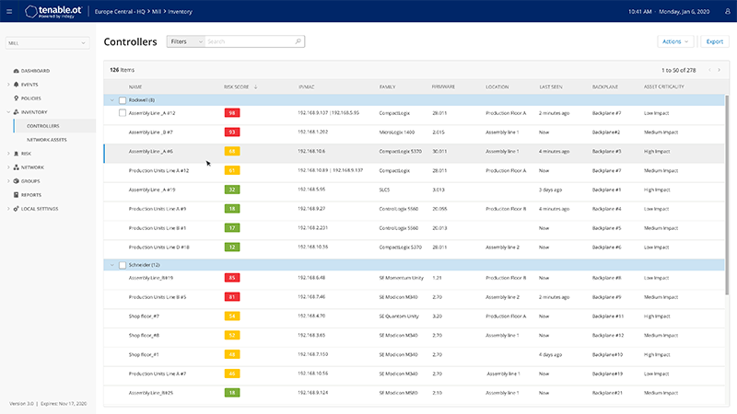Click Backplane #11 cell
This screenshot has width=737, height=414.
(608, 316)
